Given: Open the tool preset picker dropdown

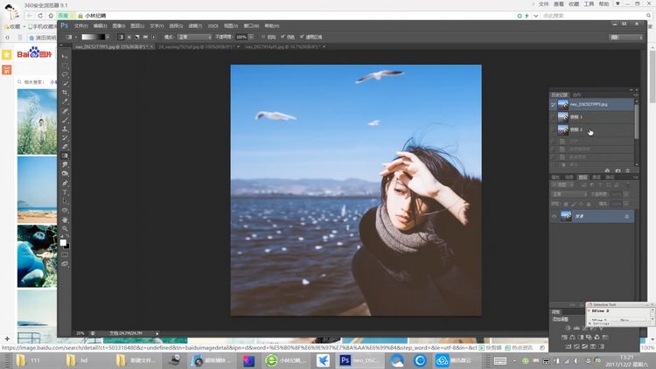Looking at the screenshot, I should click(76, 37).
